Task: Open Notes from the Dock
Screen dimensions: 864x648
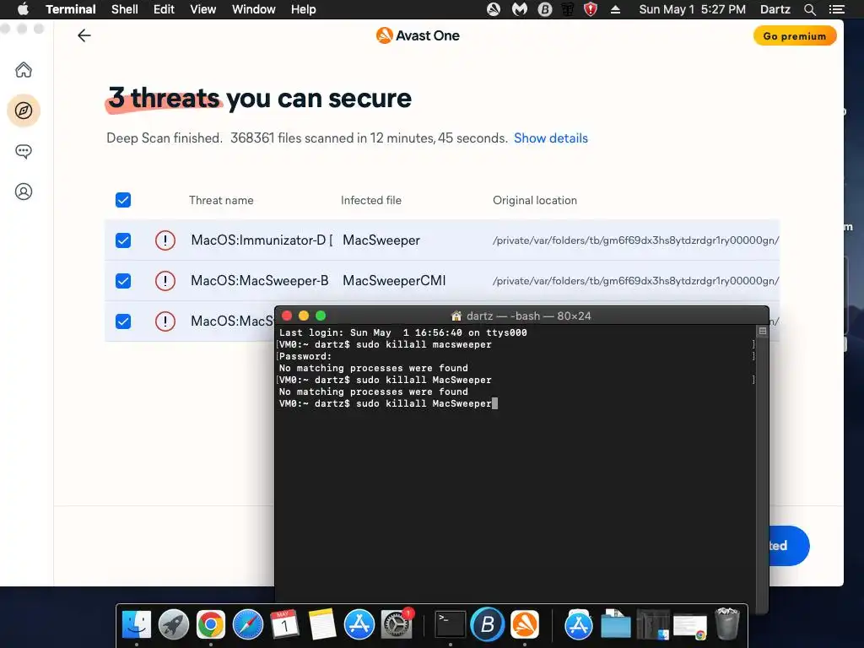Action: tap(321, 625)
